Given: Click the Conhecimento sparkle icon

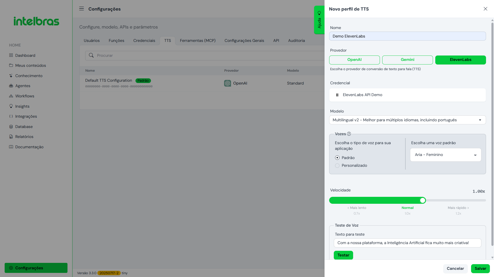Looking at the screenshot, I should [11, 76].
